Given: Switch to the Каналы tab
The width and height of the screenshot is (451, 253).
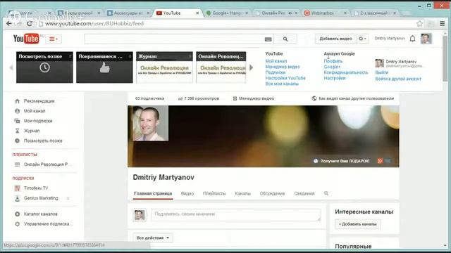Looking at the screenshot, I should coord(242,194).
